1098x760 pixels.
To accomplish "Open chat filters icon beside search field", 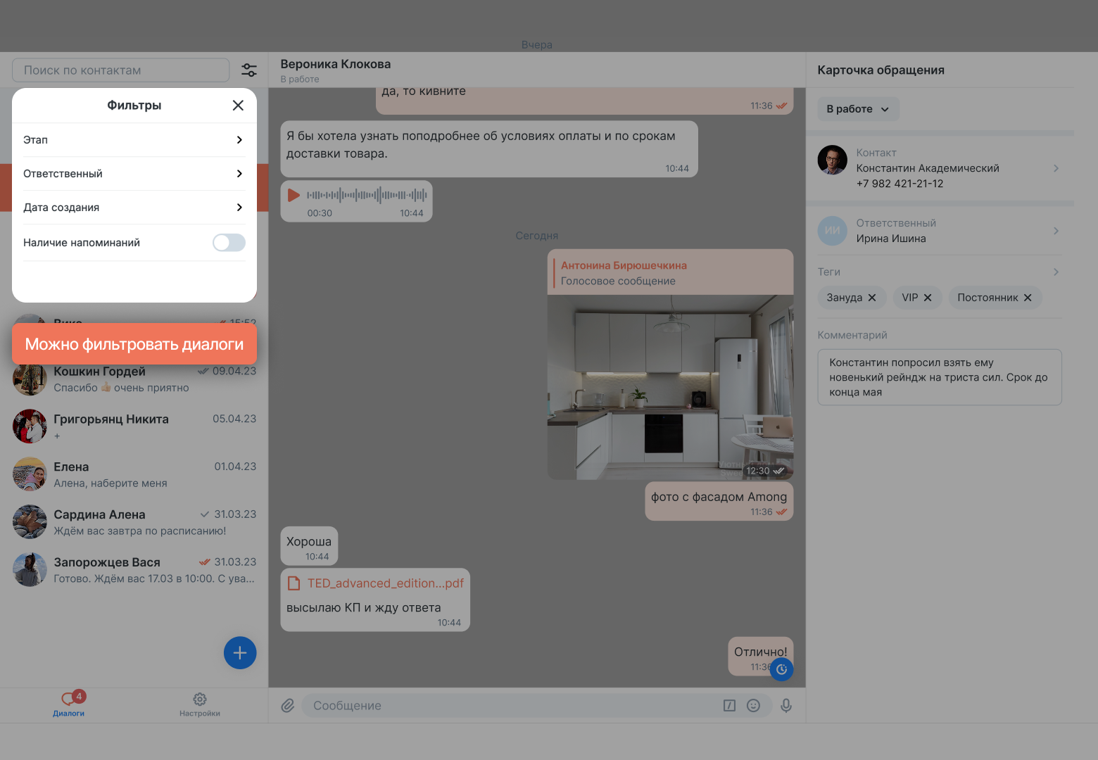I will pos(249,70).
